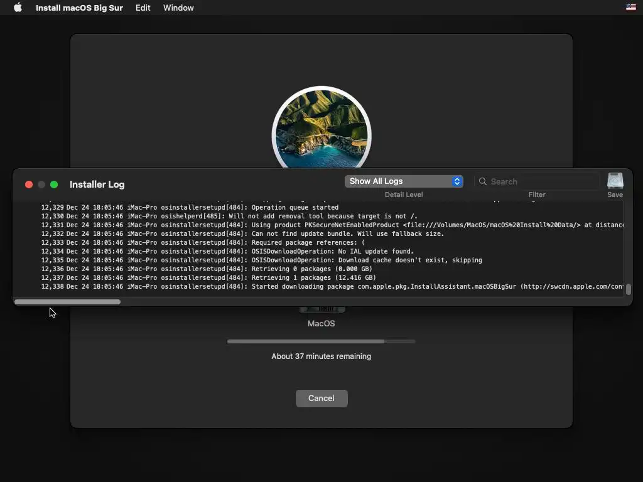Open the Install macOS Big Sur menu
The height and width of the screenshot is (482, 643).
pyautogui.click(x=79, y=8)
